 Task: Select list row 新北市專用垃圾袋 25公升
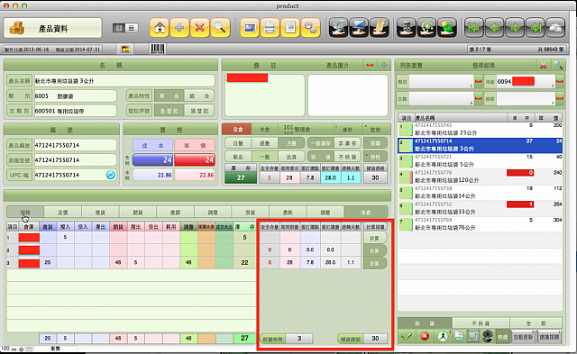click(x=481, y=130)
